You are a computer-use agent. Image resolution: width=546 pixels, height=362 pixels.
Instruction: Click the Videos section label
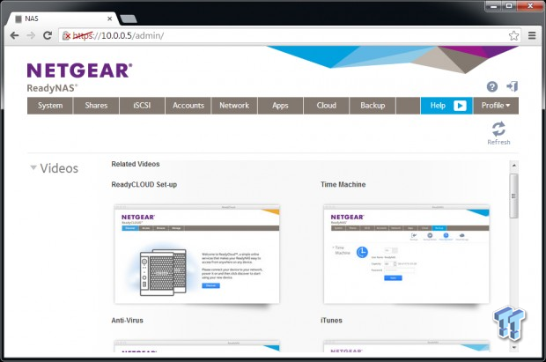coord(59,168)
